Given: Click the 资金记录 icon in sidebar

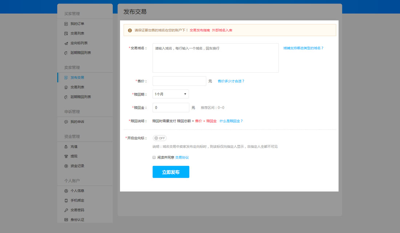Looking at the screenshot, I should pos(66,166).
